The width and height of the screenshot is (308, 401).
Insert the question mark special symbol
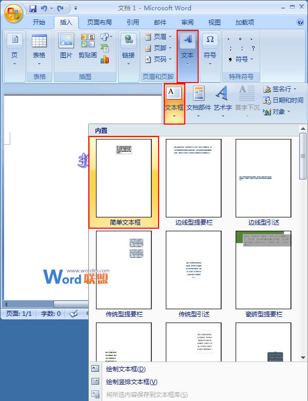pyautogui.click(x=253, y=48)
